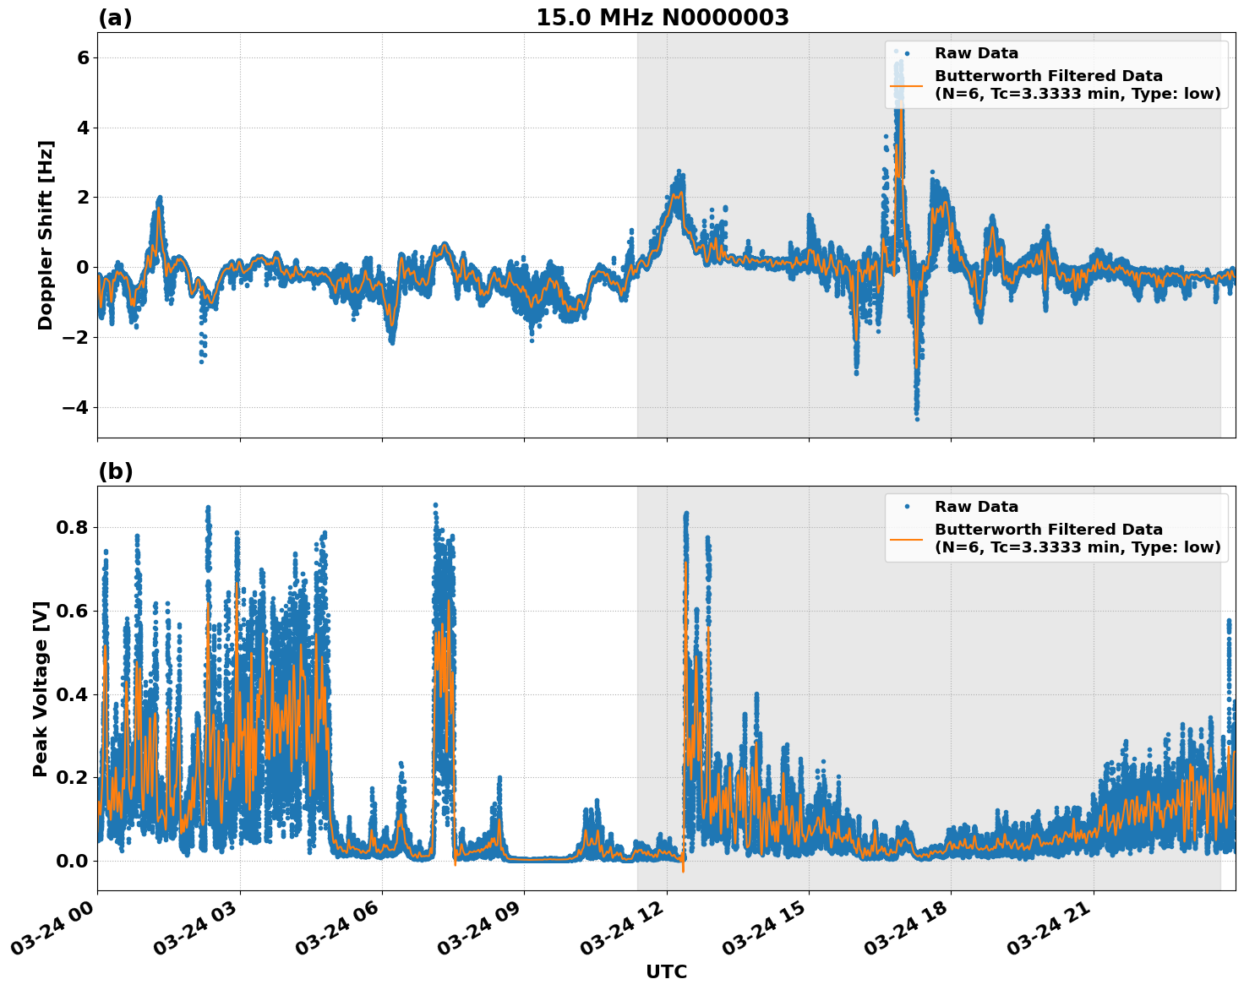Click the blue Raw Data marker in the Doppler legend
Image resolution: width=1244 pixels, height=990 pixels.
[x=907, y=54]
